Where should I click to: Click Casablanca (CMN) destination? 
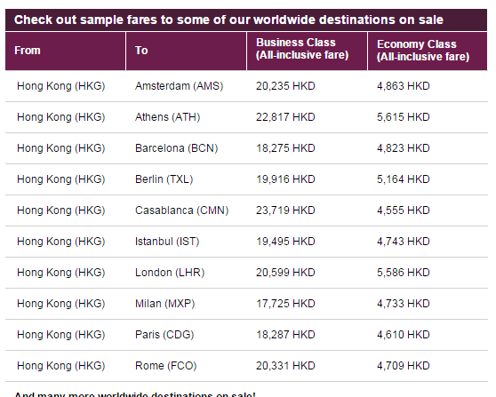(182, 210)
